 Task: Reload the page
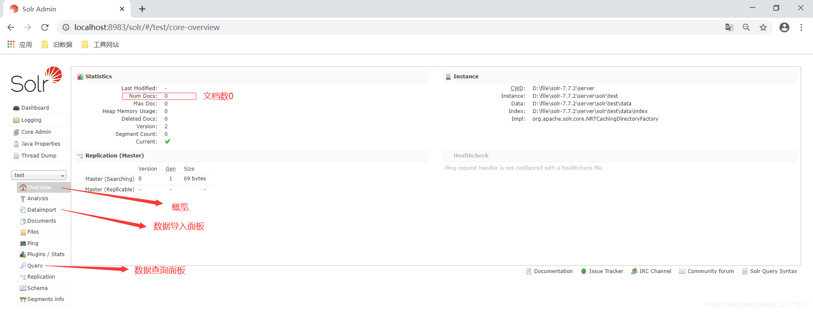tap(45, 28)
